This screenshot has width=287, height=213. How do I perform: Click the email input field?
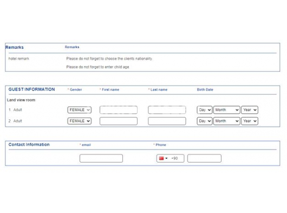click(101, 158)
